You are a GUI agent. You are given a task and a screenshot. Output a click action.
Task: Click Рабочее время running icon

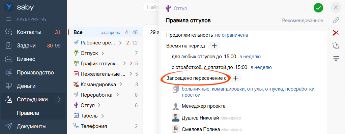pos(76,43)
